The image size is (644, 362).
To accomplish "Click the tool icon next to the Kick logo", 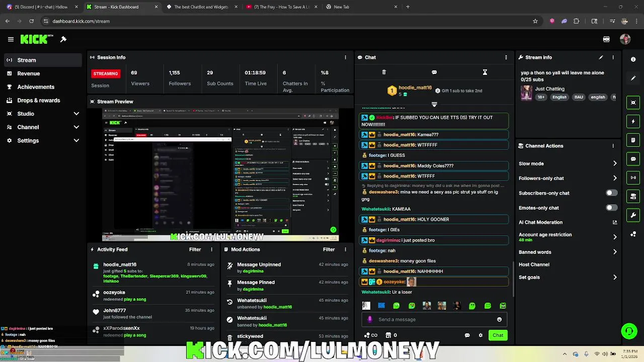I will [x=63, y=39].
